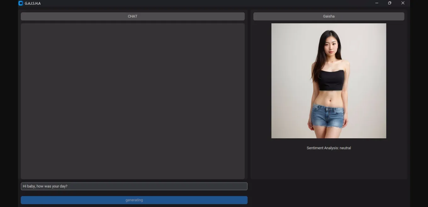Click the Gaisha avatar image
Image resolution: width=428 pixels, height=207 pixels.
(x=329, y=81)
